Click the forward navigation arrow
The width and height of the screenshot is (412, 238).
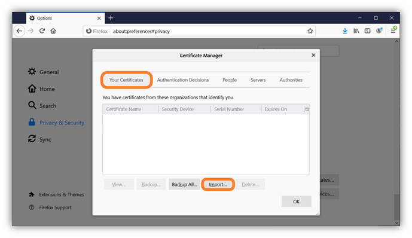pos(30,31)
